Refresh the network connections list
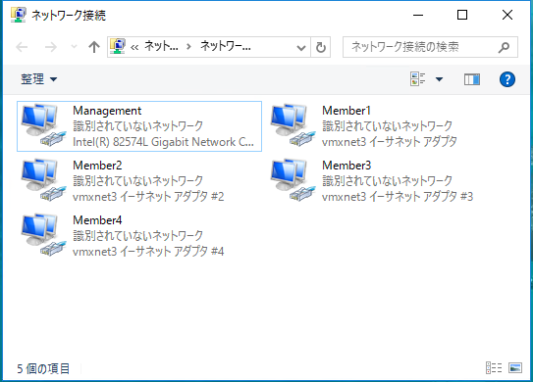Viewport: 533px width, 382px height. (x=321, y=47)
